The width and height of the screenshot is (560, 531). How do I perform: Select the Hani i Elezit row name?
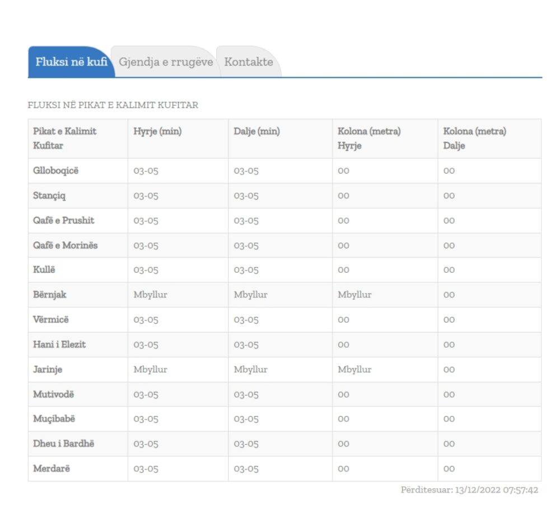(59, 344)
